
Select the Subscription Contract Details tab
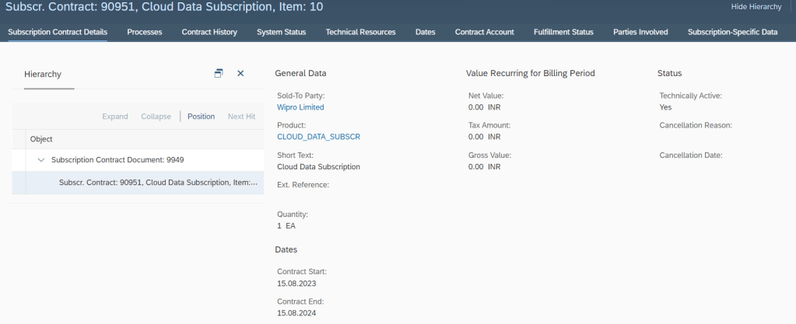pyautogui.click(x=58, y=32)
